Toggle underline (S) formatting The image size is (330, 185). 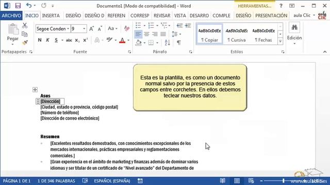(x=56, y=40)
